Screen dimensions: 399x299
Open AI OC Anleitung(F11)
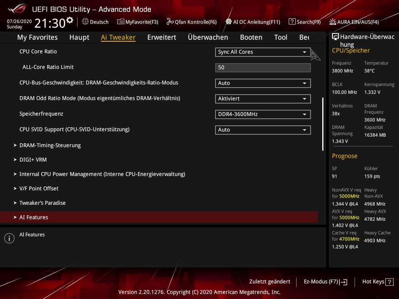point(253,22)
